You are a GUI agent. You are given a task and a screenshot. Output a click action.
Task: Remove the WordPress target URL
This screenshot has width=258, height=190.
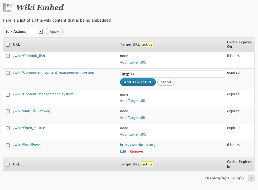click(136, 151)
